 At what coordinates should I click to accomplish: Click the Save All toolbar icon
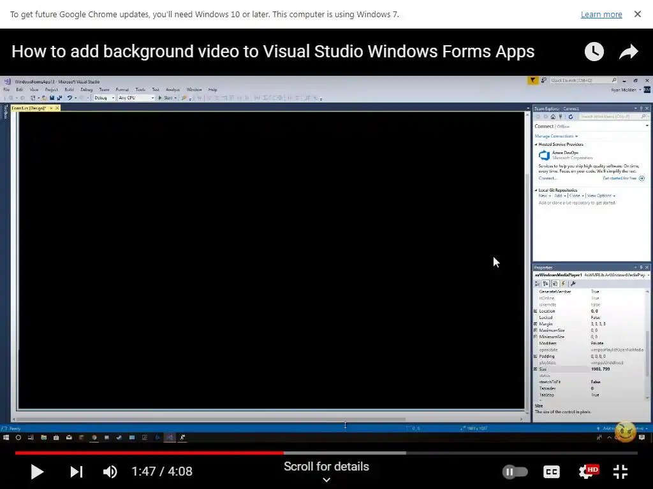point(59,97)
